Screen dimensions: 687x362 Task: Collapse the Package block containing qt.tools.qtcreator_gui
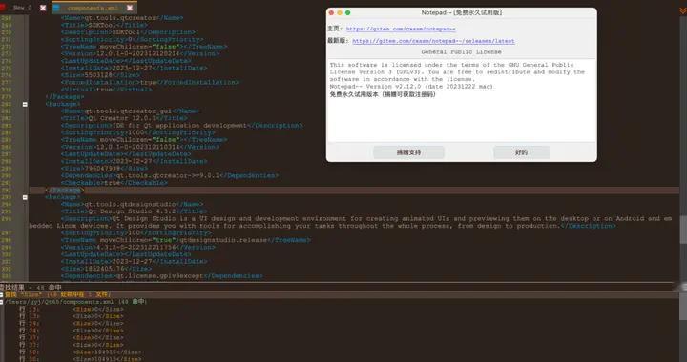pyautogui.click(x=25, y=104)
